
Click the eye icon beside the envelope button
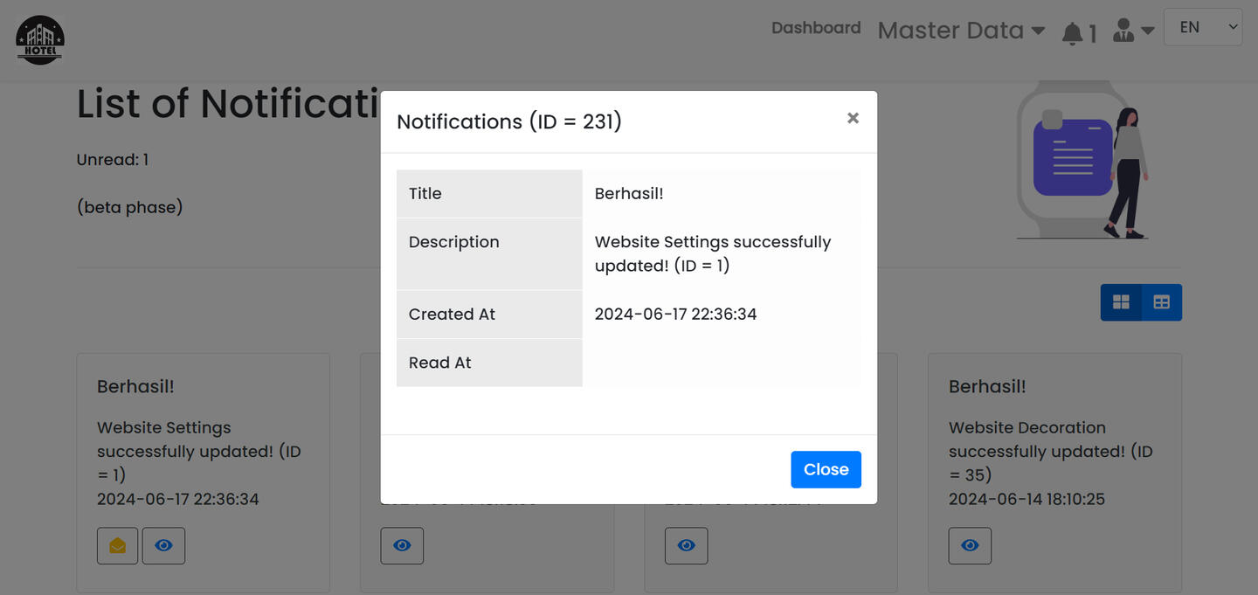(163, 546)
